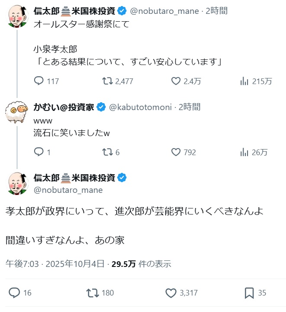The height and width of the screenshot is (312, 286).
Task: Open the @nobutaro_mane handle in the main tweet
Action: [x=68, y=190]
